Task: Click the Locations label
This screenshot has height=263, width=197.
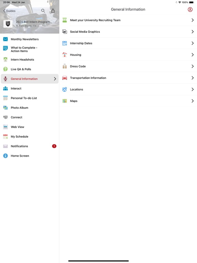Action: pos(76,89)
